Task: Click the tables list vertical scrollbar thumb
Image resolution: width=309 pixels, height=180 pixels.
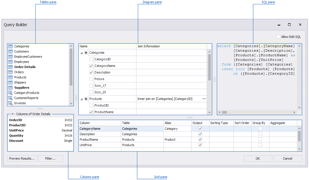Action: pyautogui.click(x=71, y=67)
